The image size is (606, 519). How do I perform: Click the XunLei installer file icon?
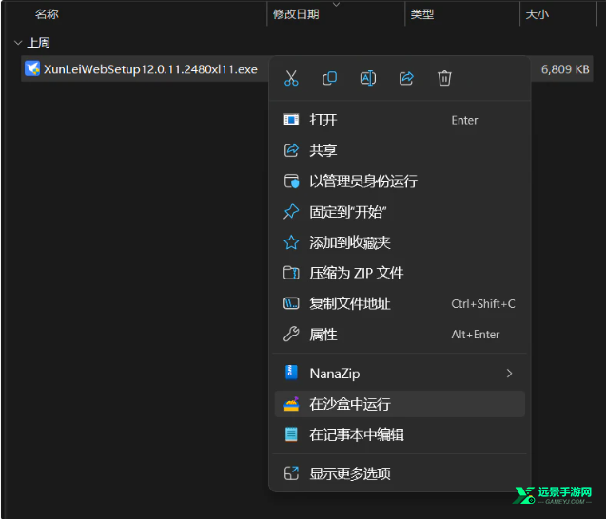pos(32,68)
